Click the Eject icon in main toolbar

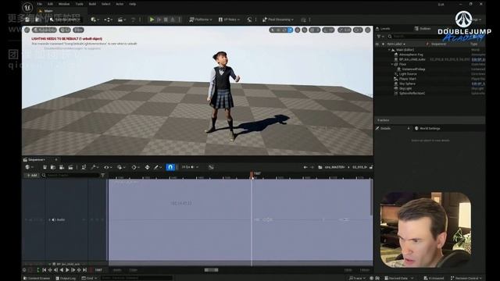tap(173, 20)
